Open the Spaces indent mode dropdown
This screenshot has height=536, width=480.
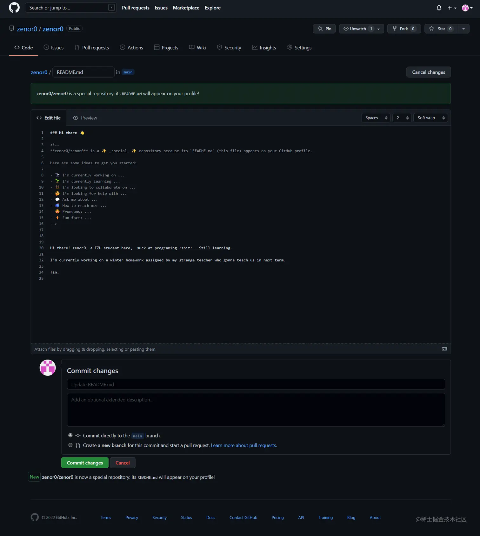click(376, 118)
